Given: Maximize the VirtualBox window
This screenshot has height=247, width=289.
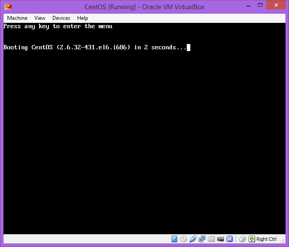Looking at the screenshot, I should point(260,5).
